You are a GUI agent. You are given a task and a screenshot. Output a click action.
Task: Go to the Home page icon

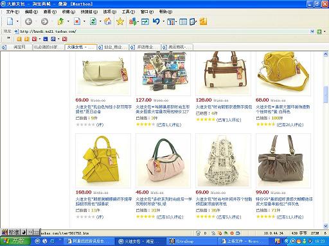point(107,22)
